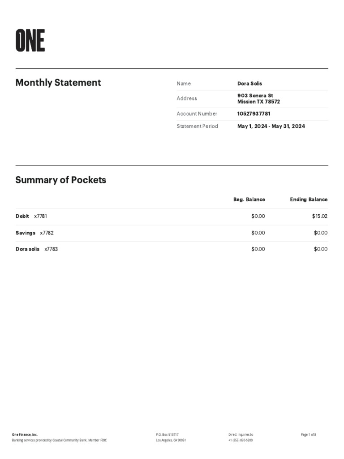Viewport: 344px width, 459px height.
Task: Select the Debit x7781 pocket row
Action: coord(31,216)
